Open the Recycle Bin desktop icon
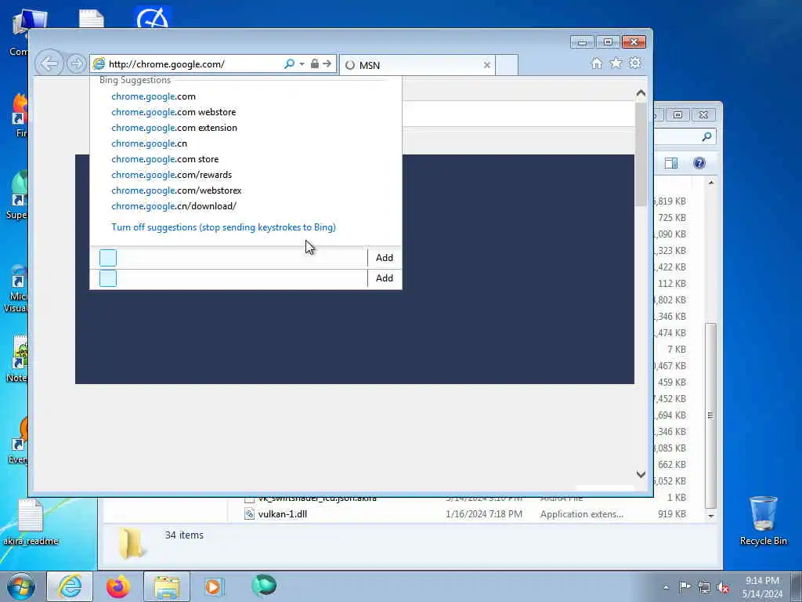Screen dimensions: 802x602 coord(763,521)
